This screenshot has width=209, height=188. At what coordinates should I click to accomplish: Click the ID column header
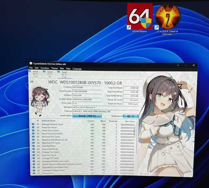point(38,121)
